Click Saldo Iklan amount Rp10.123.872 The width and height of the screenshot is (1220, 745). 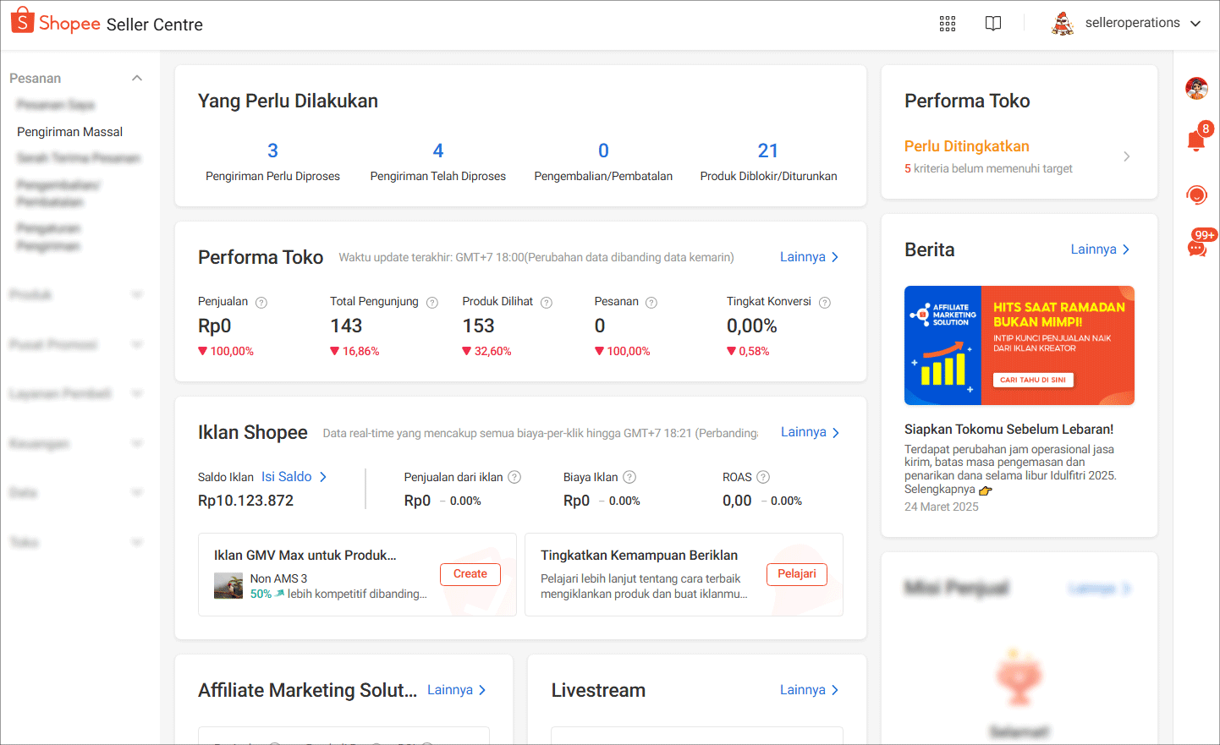click(245, 501)
